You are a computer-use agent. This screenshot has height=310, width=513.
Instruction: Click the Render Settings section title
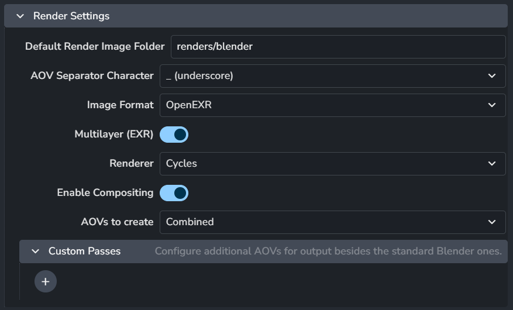[x=71, y=16]
